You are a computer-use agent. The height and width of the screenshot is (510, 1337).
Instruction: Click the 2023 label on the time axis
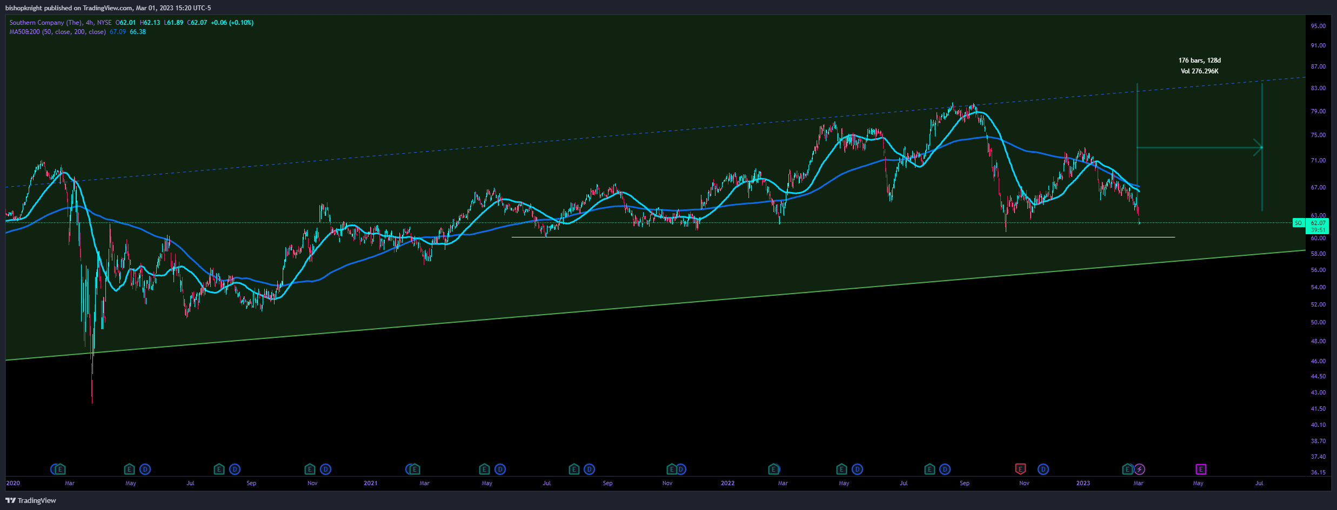click(x=1083, y=483)
